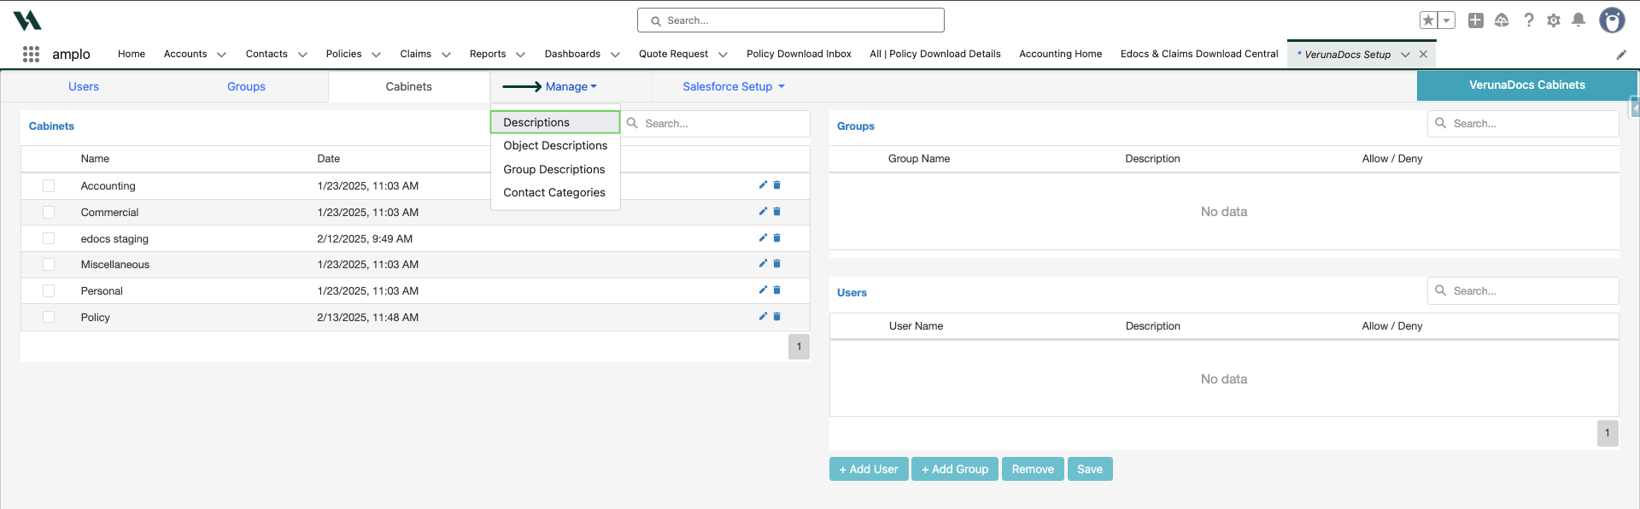Check the Accounting cabinet checkbox
Screen dimensions: 1640x509
coord(49,185)
